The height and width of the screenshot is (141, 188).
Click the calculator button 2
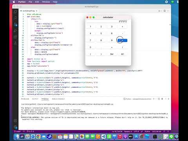[101, 27]
